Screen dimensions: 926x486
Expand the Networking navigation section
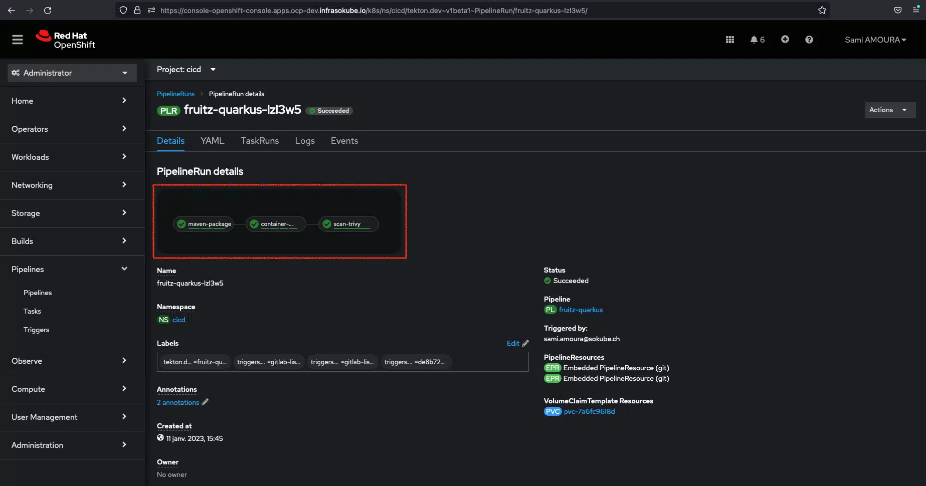click(x=72, y=185)
